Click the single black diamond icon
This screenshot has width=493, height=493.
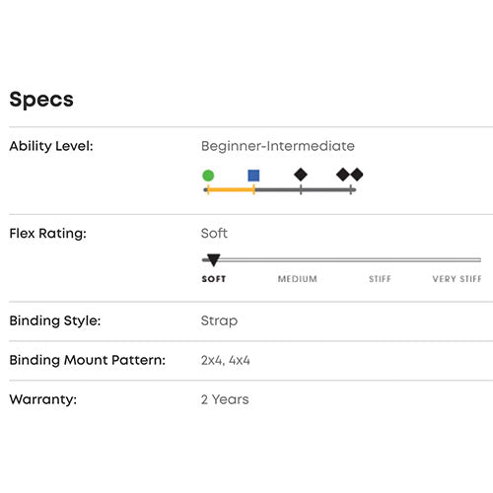(x=301, y=175)
